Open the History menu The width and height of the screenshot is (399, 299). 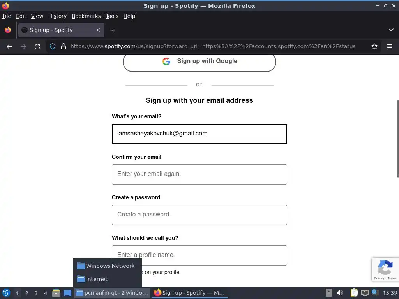tap(58, 16)
